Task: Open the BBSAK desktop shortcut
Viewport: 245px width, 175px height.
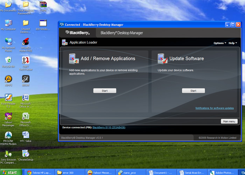Action: (26, 79)
